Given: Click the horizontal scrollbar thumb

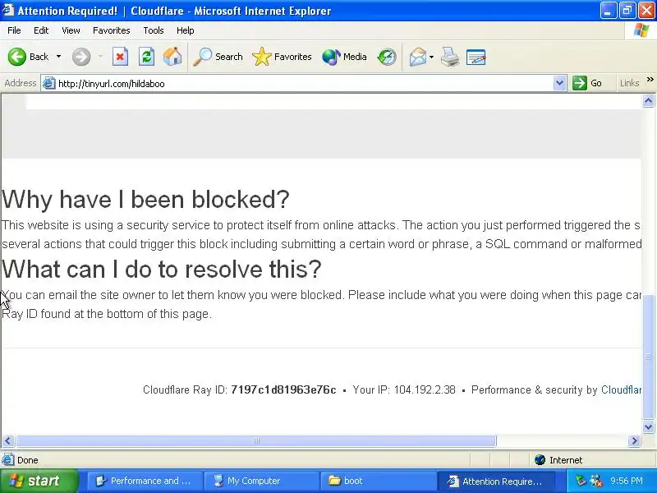Looking at the screenshot, I should (x=256, y=440).
